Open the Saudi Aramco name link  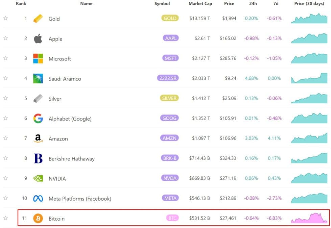pyautogui.click(x=65, y=79)
